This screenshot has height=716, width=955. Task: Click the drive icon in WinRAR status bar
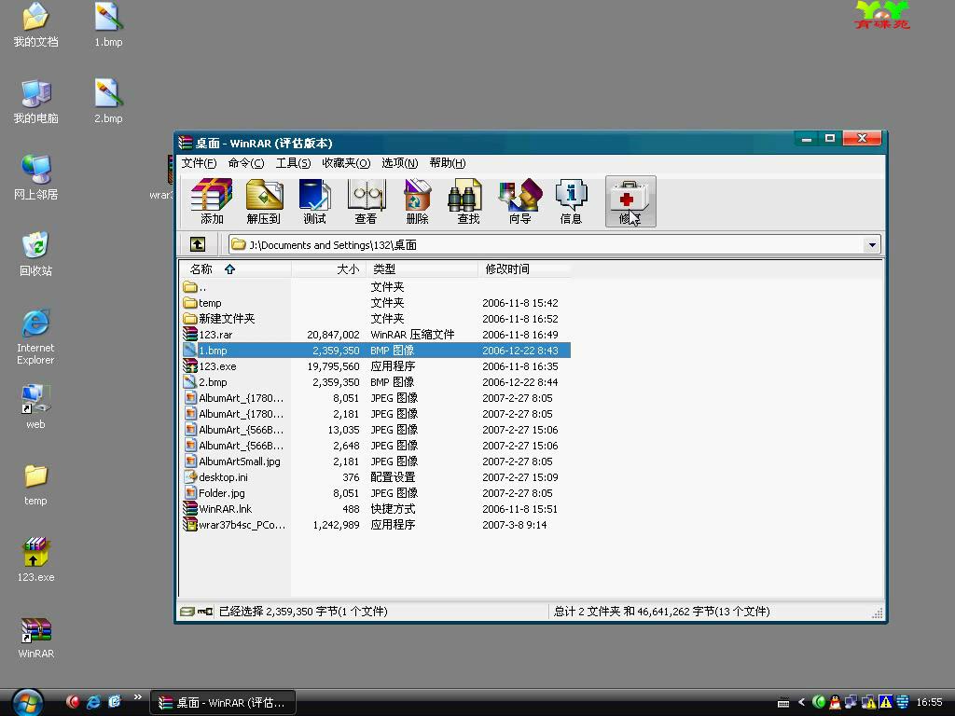(187, 612)
